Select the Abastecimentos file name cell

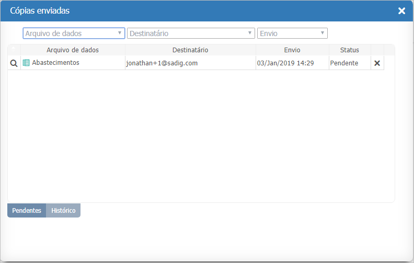pos(55,63)
